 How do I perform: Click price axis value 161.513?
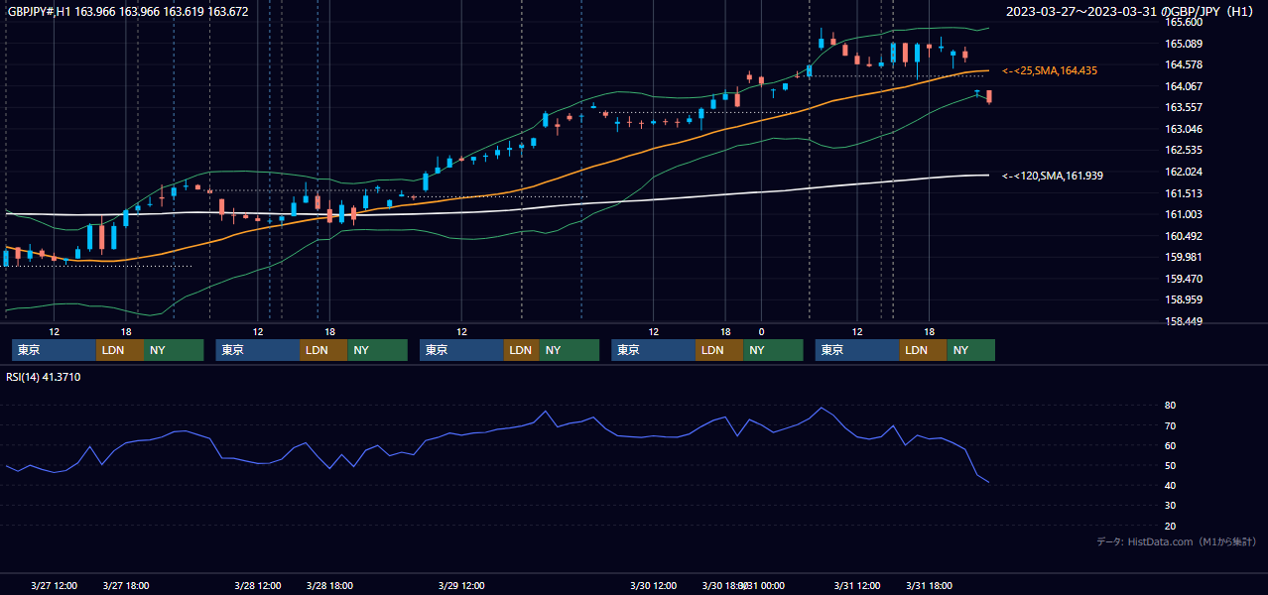pyautogui.click(x=1184, y=193)
